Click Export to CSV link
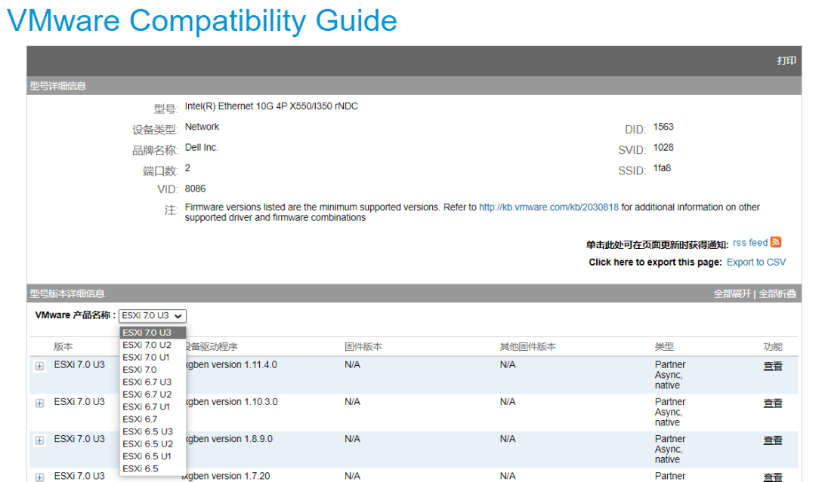The height and width of the screenshot is (482, 816). coord(756,262)
